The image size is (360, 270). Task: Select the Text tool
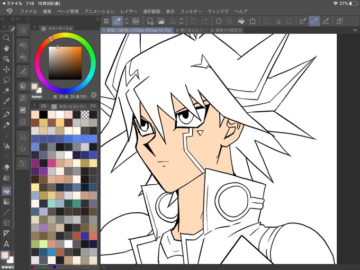pos(6,244)
